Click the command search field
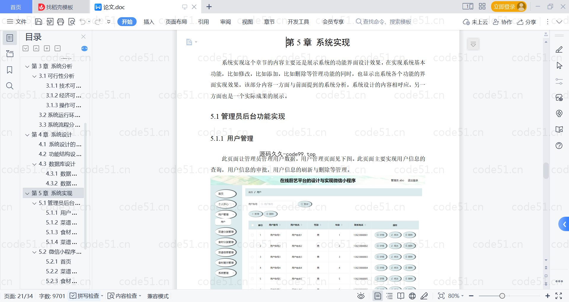 point(384,22)
